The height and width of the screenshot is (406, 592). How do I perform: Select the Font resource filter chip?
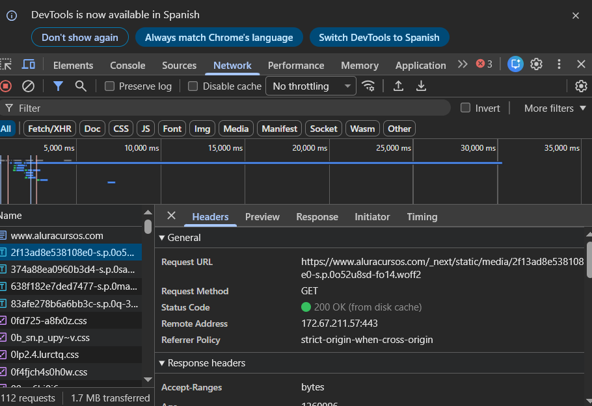pos(172,128)
